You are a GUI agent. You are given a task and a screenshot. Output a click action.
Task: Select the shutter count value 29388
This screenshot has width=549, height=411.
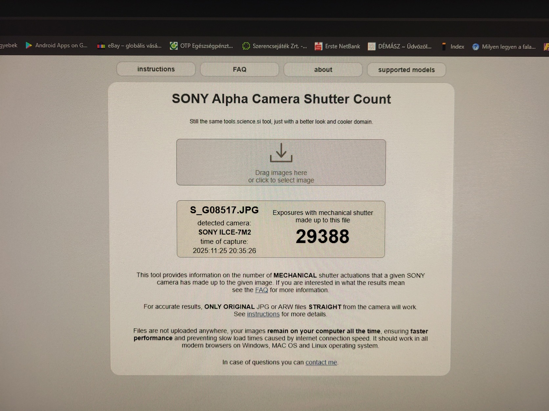tap(322, 236)
